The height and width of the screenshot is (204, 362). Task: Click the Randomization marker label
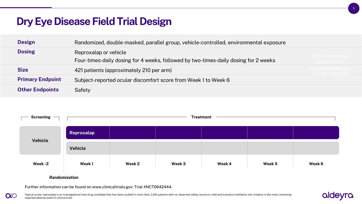(x=64, y=177)
